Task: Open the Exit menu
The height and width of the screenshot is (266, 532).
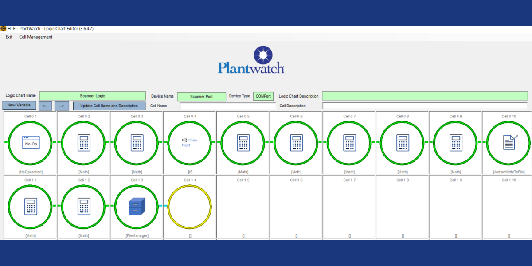Action: 9,37
